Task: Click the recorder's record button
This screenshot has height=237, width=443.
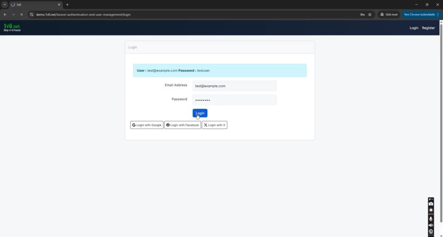Action: (431, 210)
